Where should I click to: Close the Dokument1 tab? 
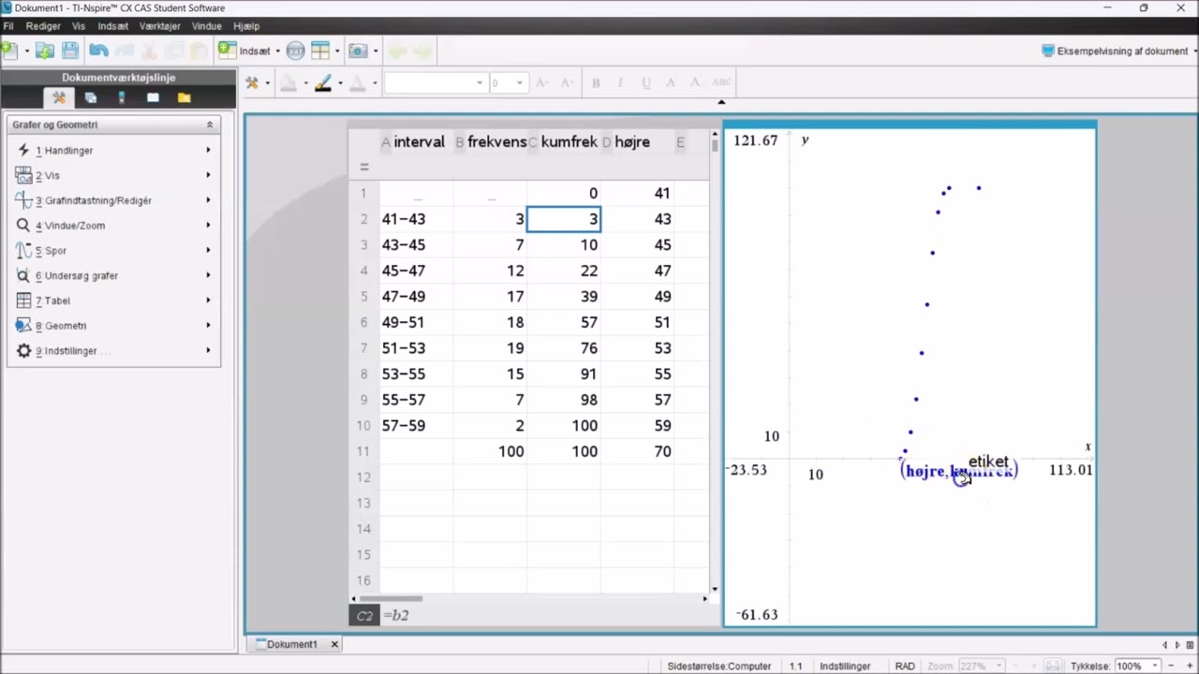point(335,644)
